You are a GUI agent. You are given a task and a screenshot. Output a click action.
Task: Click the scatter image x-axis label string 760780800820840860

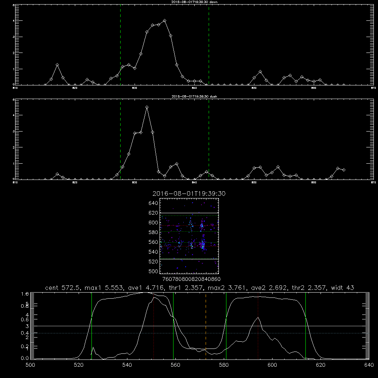point(191,279)
